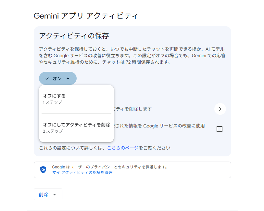Click the Gemini アプリ アクティビティ page heading
Image resolution: width=264 pixels, height=211 pixels.
(x=86, y=16)
